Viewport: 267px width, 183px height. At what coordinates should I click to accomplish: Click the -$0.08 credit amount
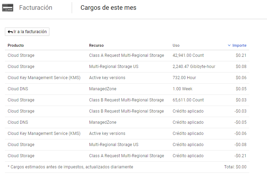[x=240, y=145]
